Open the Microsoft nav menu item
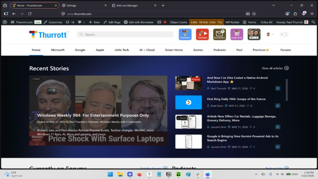This screenshot has height=179, width=318. pos(58,50)
